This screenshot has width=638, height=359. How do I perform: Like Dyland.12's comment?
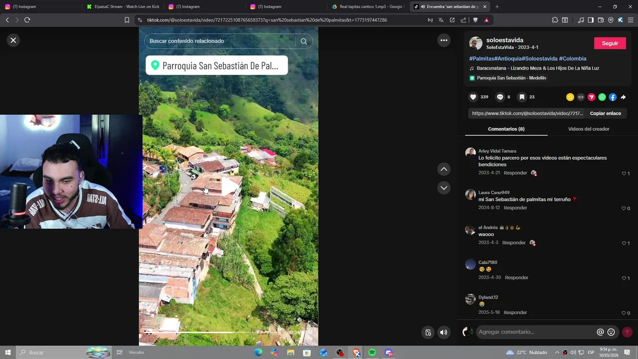pos(624,313)
